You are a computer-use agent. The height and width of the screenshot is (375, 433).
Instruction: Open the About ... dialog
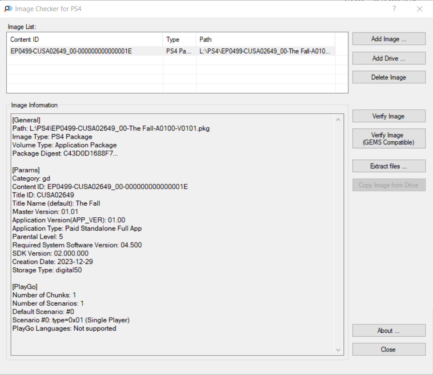pos(389,331)
